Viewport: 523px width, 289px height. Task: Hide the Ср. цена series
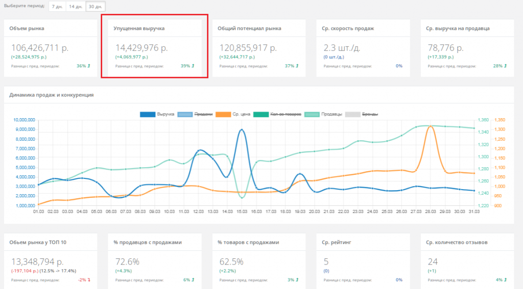(x=223, y=114)
